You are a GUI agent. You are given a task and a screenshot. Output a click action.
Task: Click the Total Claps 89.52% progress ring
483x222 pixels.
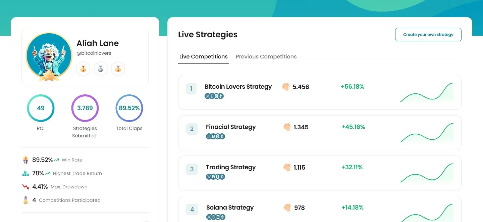pyautogui.click(x=129, y=108)
